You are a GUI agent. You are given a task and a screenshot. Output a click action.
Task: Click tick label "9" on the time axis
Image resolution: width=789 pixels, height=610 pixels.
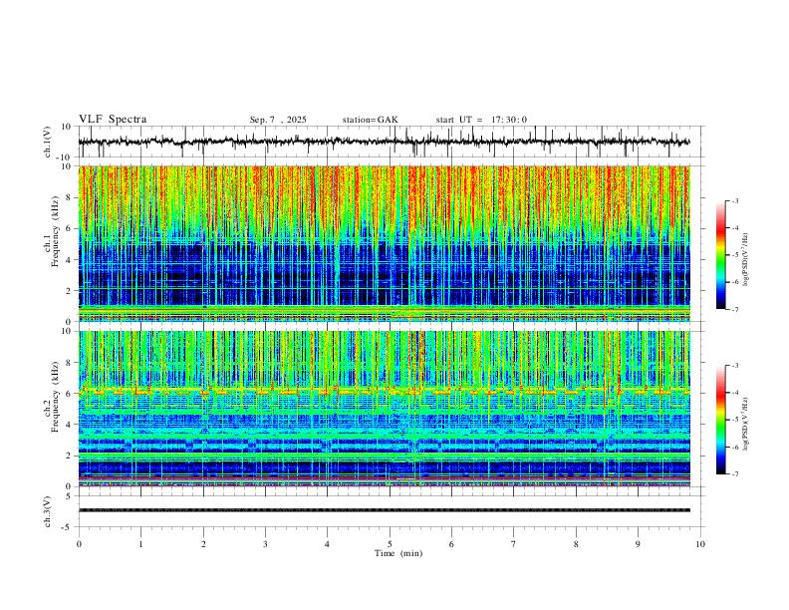(x=638, y=544)
